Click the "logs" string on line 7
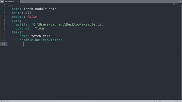 point(41,28)
